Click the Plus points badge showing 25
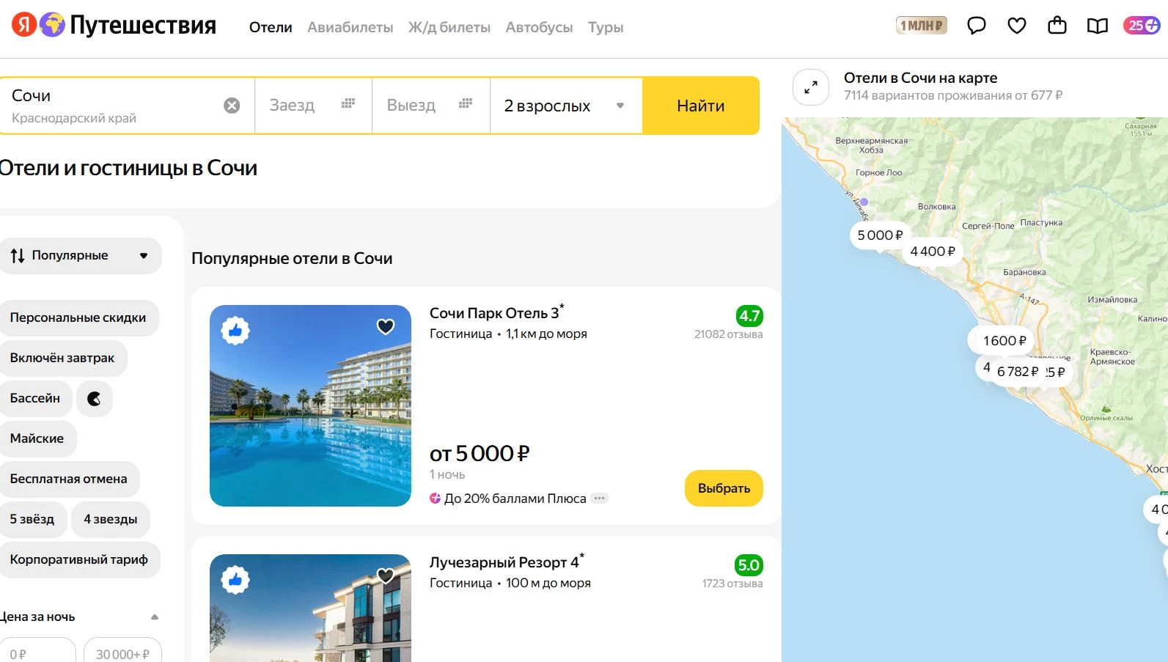Screen dimensions: 1168x662 1142,26
